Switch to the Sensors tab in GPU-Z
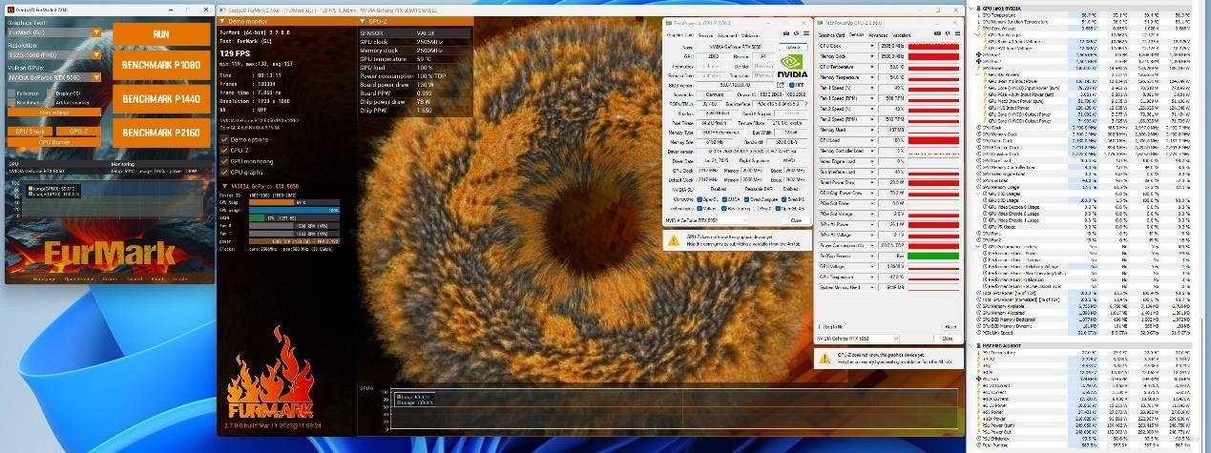The height and width of the screenshot is (453, 1211). click(704, 34)
